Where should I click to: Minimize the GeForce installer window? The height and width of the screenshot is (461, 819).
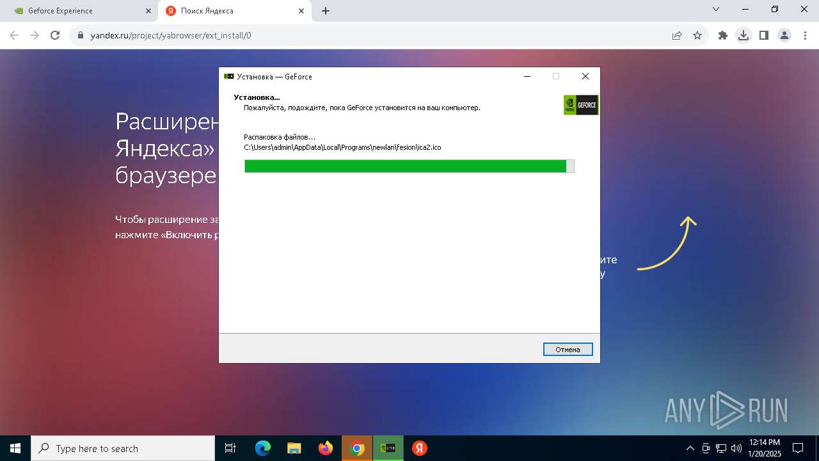tap(527, 76)
